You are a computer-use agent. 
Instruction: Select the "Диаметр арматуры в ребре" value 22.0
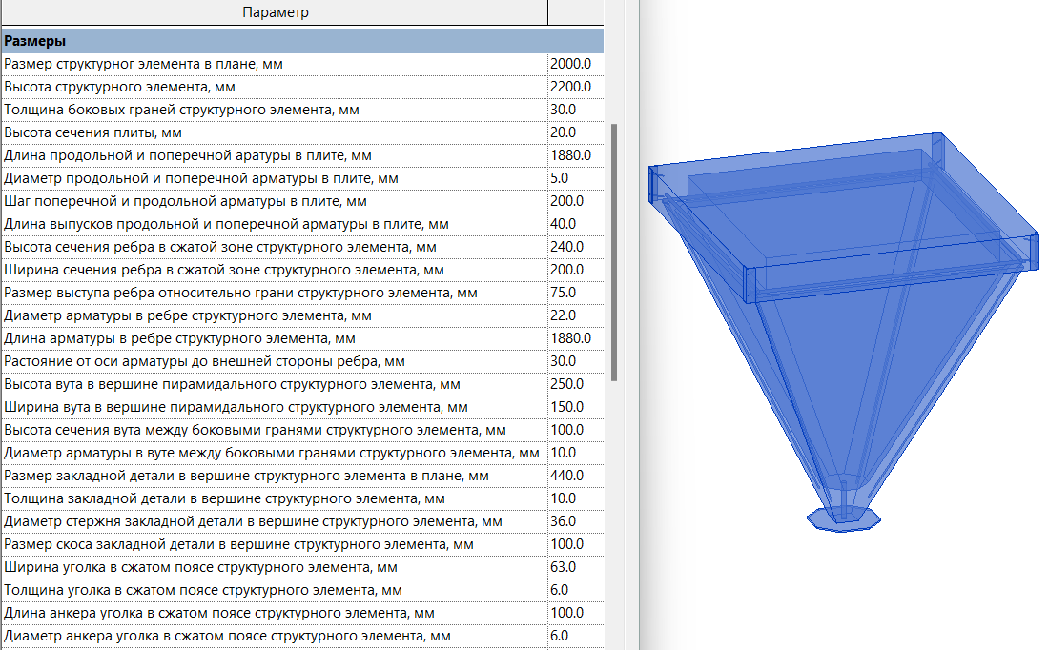point(564,315)
